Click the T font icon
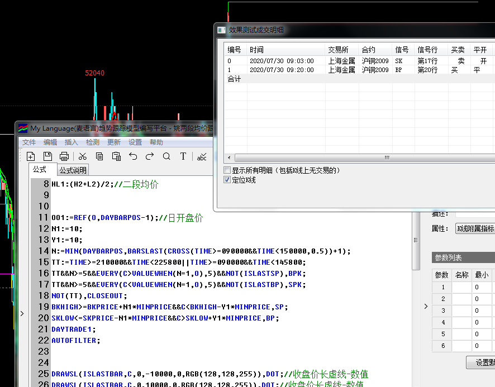Screen dimensions: 495x387 pos(183,156)
